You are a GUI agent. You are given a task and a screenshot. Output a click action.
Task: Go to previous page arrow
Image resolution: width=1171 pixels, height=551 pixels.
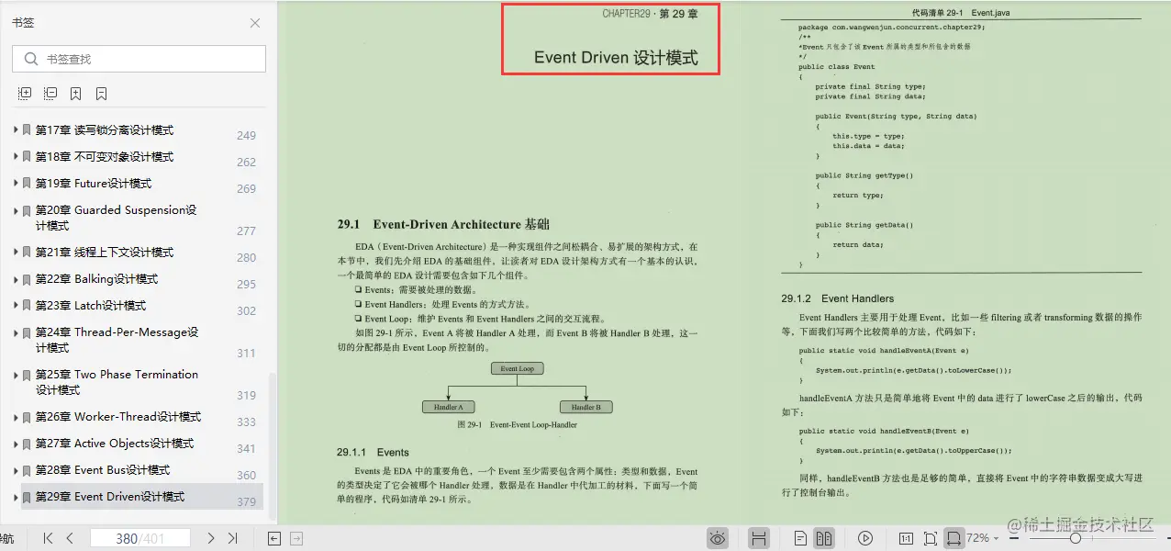pos(70,538)
